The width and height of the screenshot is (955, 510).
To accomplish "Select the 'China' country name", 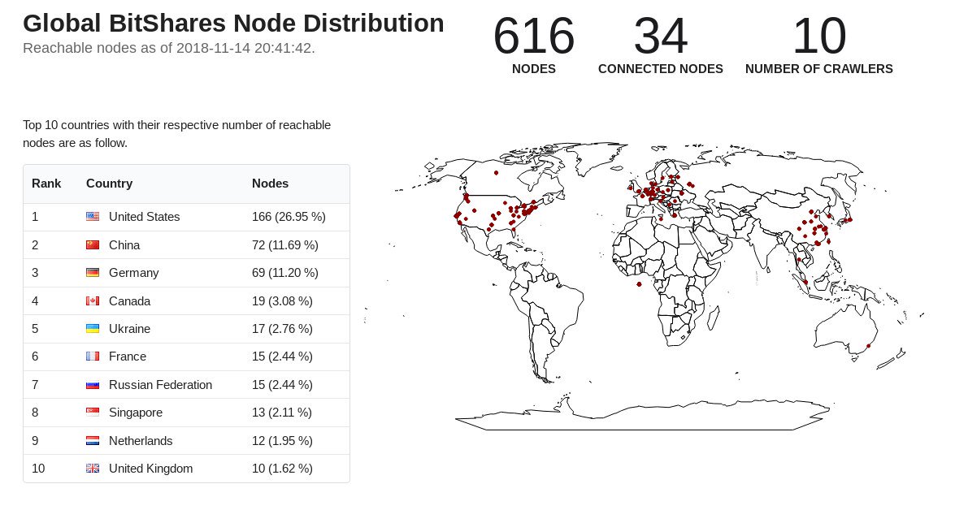I will coord(124,244).
